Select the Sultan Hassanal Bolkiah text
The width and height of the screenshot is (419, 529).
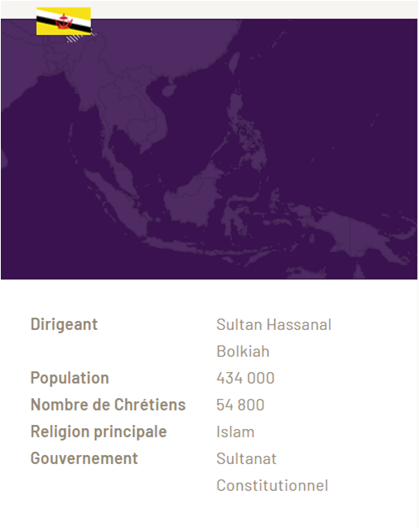(x=274, y=338)
